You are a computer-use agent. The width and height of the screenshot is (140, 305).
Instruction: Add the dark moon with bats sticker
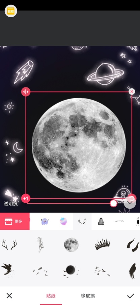pyautogui.click(x=71, y=271)
